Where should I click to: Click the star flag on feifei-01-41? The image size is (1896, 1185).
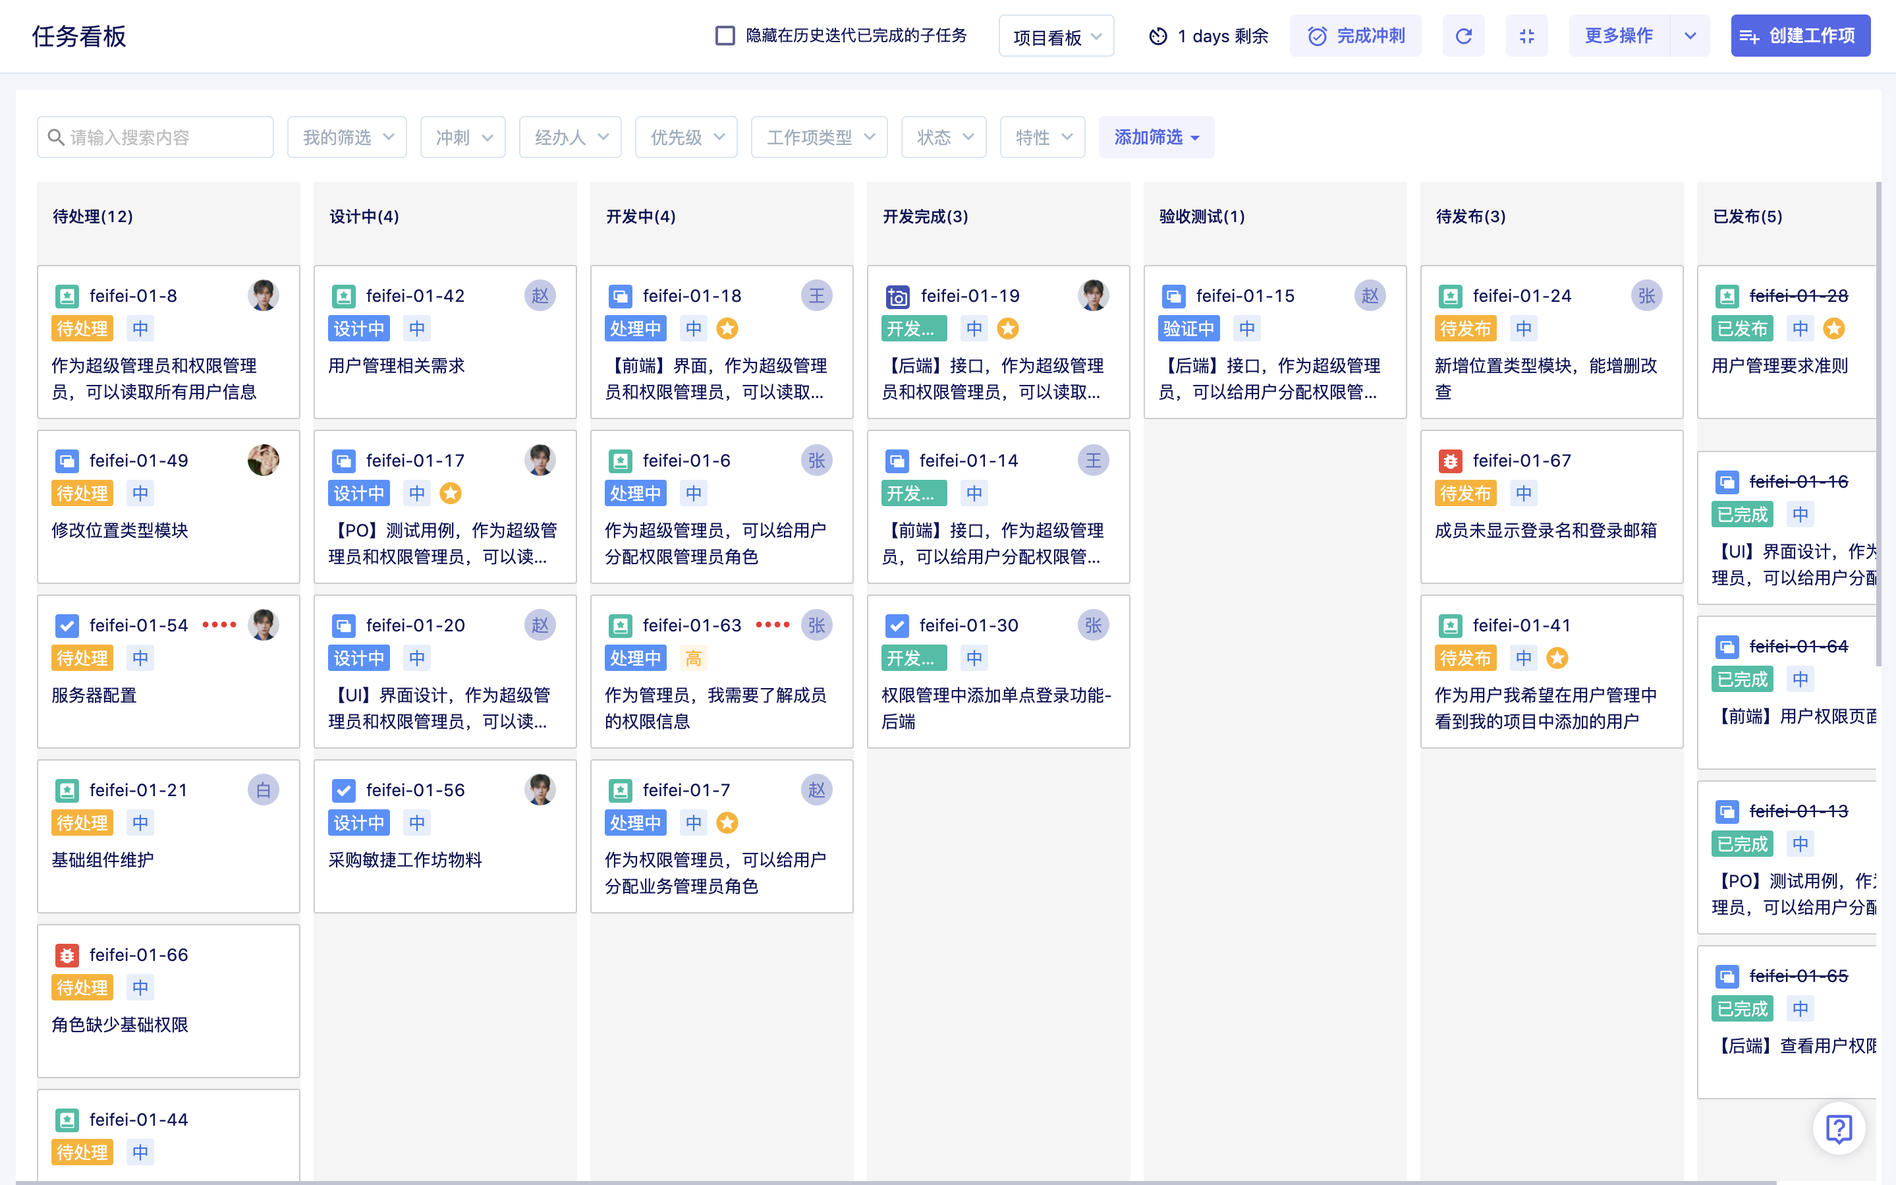point(1557,658)
